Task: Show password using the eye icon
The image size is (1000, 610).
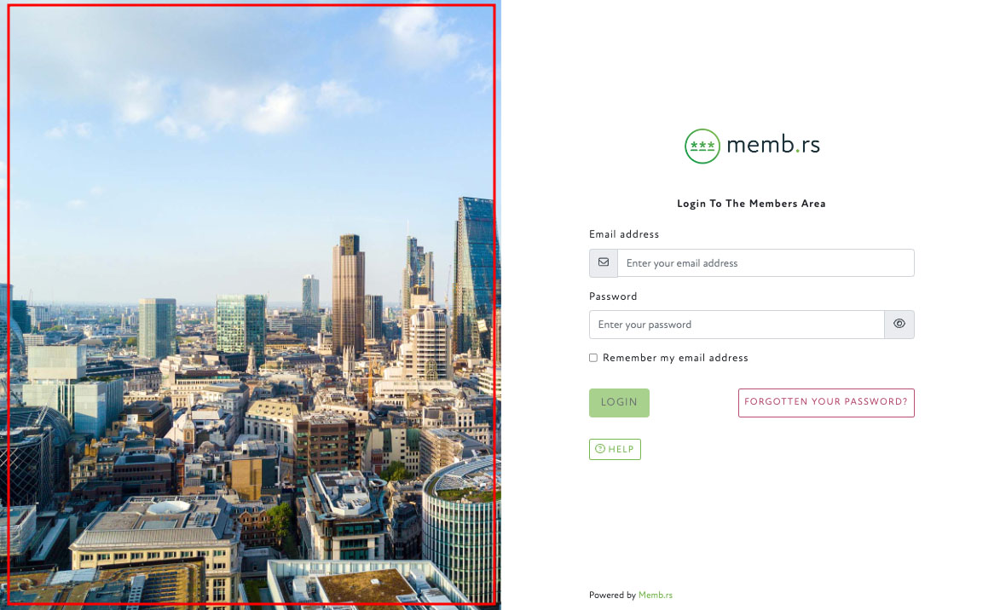Action: coord(899,324)
